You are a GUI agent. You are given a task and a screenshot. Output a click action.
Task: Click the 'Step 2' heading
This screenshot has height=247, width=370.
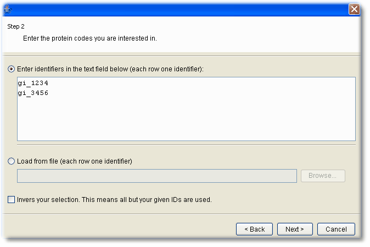[16, 26]
